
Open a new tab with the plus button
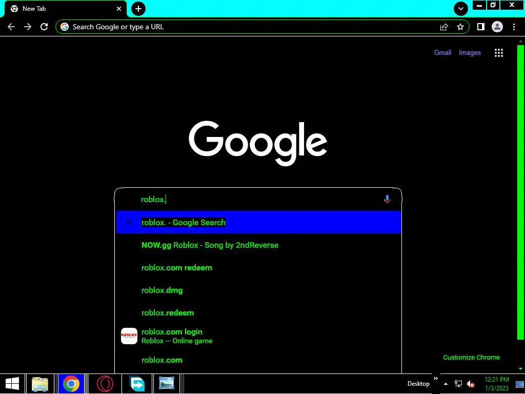coord(138,9)
